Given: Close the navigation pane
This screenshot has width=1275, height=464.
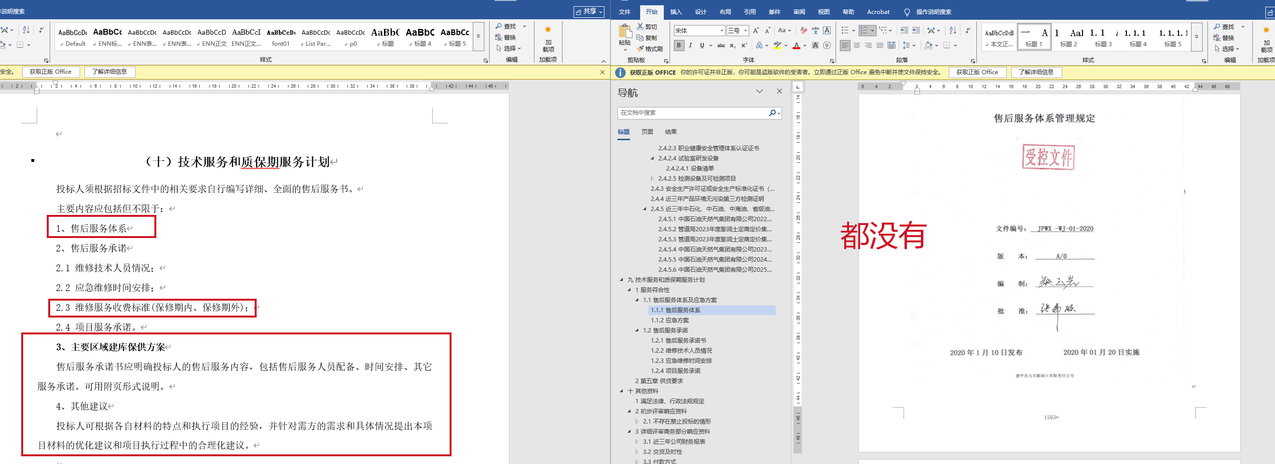Looking at the screenshot, I should [x=780, y=92].
